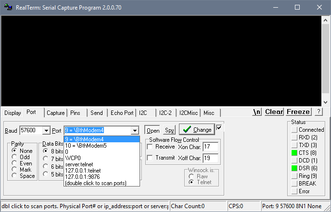
Task: Click the RealTerm application icon in title bar
Action: tap(8, 7)
